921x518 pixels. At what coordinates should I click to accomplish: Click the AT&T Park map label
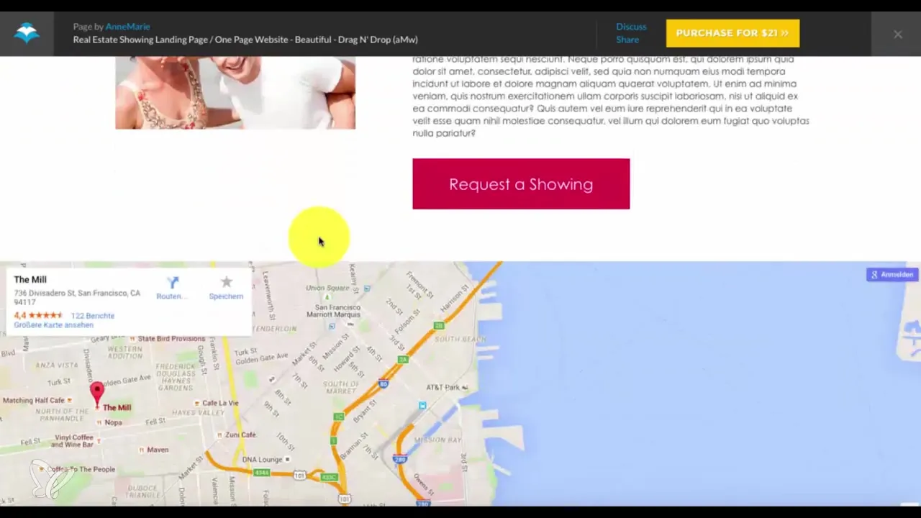point(443,387)
